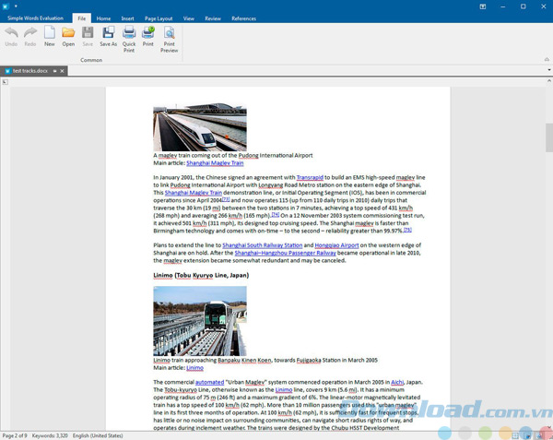Click the Redo arrow icon
Viewport: 553px width, 440px height.
click(x=29, y=35)
